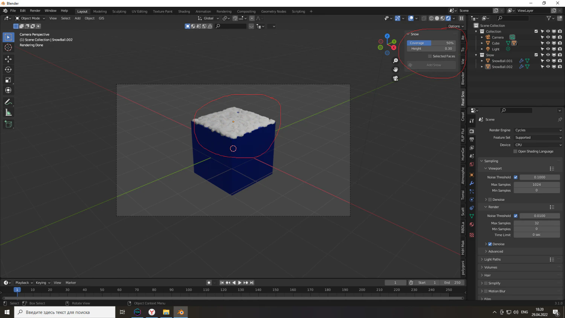Click the timeline End frame field
Screen dimensions: 565x318
[453, 283]
